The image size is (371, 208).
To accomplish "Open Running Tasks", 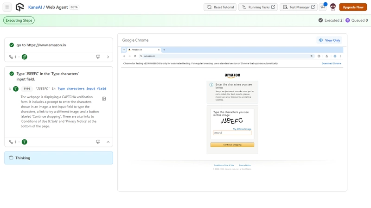I will [x=258, y=7].
